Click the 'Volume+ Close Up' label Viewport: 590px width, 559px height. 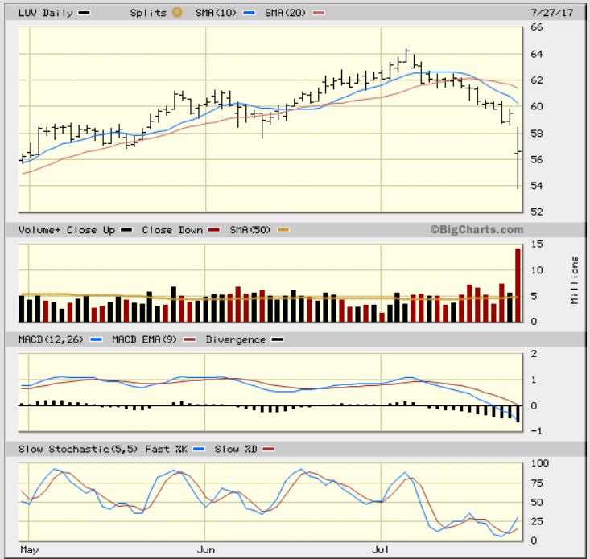(67, 230)
